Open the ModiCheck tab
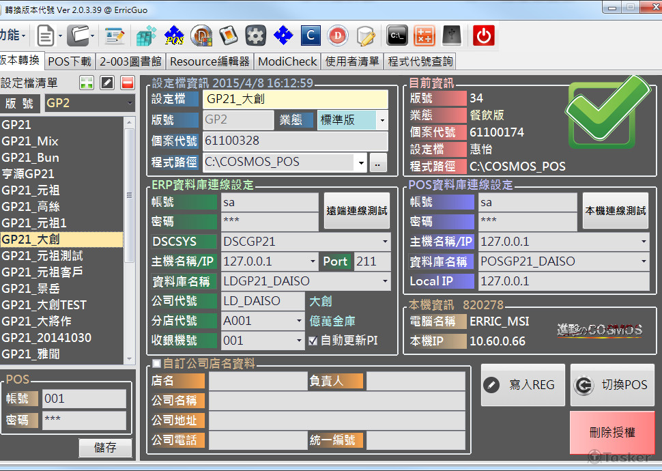Screen dimensions: 662x471 (x=287, y=61)
